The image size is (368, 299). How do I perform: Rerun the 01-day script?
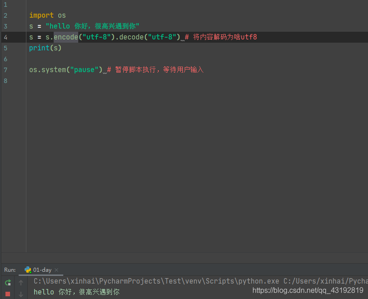click(x=8, y=283)
